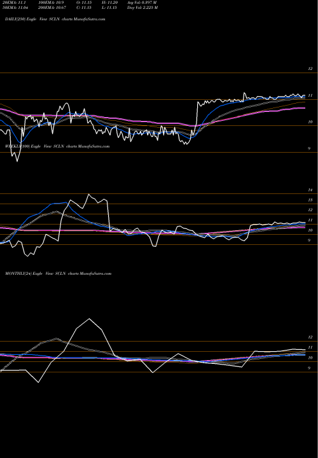Click the 100EMA: 10.9 value
Screen dimensions: 318x458
[50, 3]
